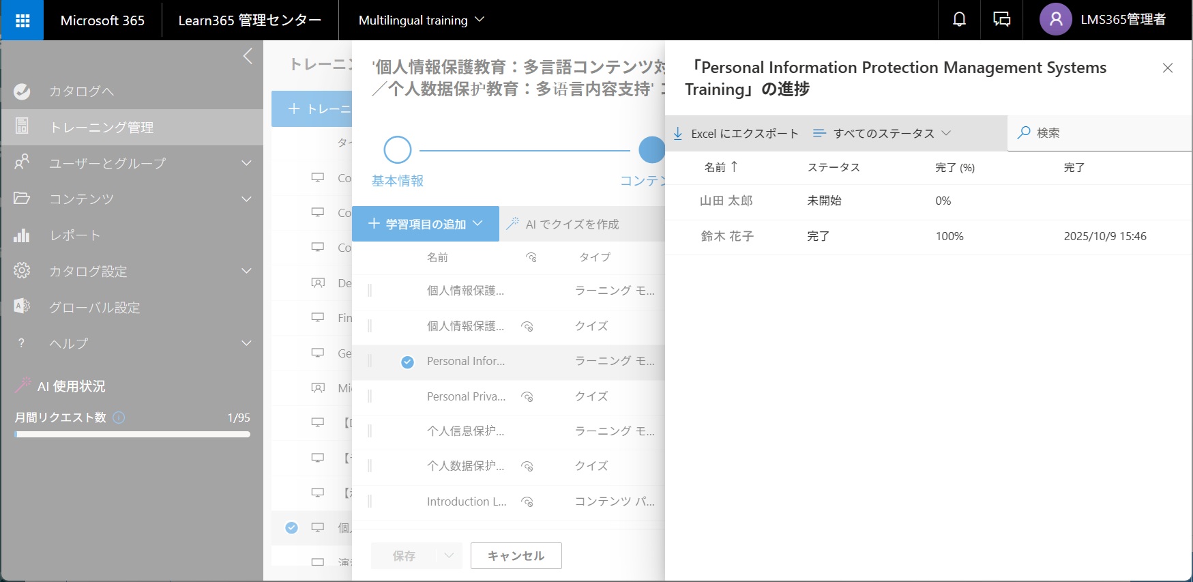Select the 山田 太郎 row
Viewport: 1193px width, 582px height.
click(928, 201)
